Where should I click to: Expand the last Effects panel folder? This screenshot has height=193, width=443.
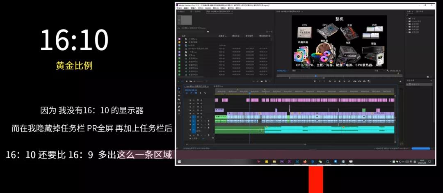coord(407,32)
